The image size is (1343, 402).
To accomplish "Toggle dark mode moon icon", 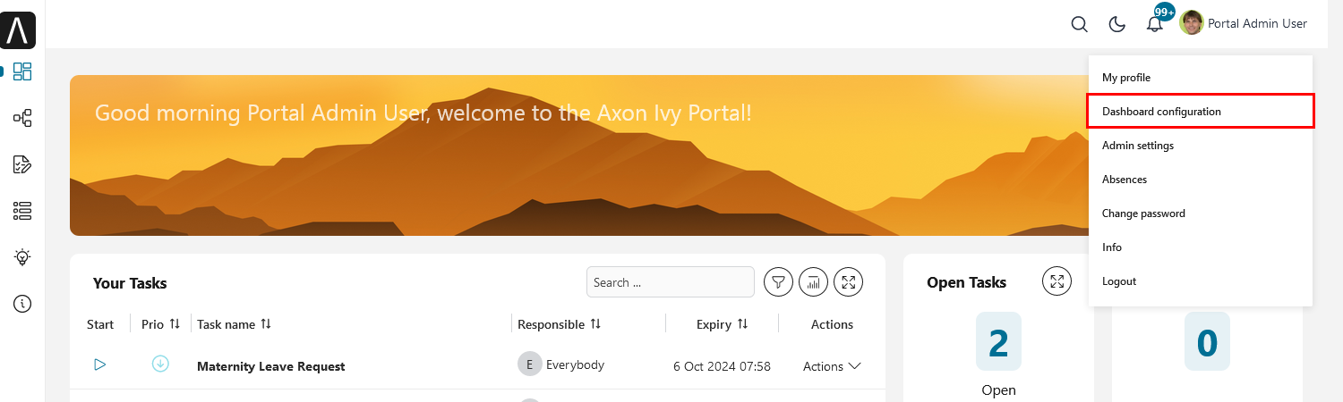I will point(1117,24).
